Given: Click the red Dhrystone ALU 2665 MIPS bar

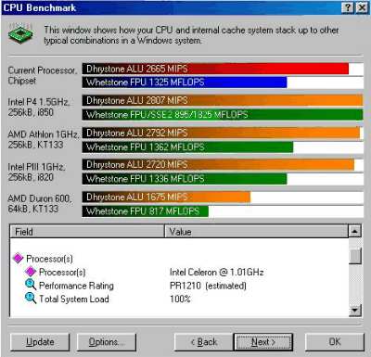Looking at the screenshot, I should tap(215, 69).
